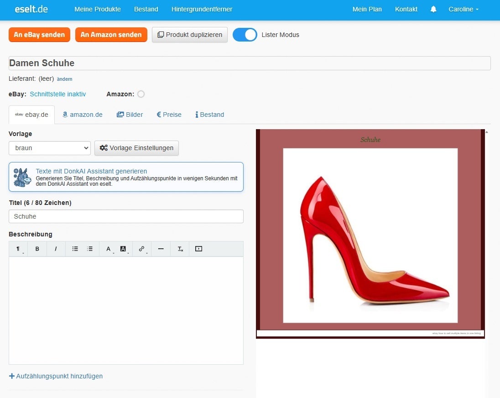This screenshot has width=500, height=398.
Task: Disable the Lister Modus switch
Action: (x=245, y=35)
